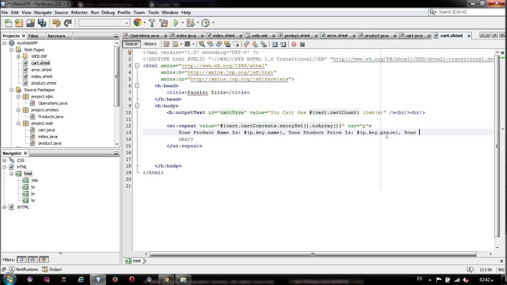Click the Shift Line Right icon
The image size is (507, 285).
pyautogui.click(x=283, y=44)
